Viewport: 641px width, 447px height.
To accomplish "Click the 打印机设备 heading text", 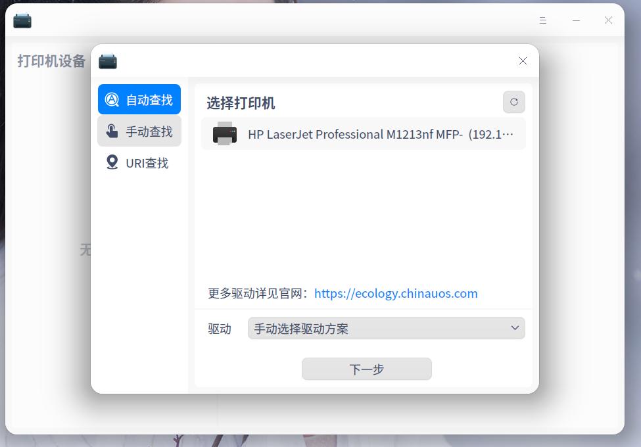I will [50, 61].
